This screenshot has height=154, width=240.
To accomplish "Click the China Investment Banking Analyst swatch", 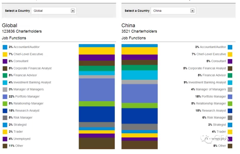I will (230, 82).
